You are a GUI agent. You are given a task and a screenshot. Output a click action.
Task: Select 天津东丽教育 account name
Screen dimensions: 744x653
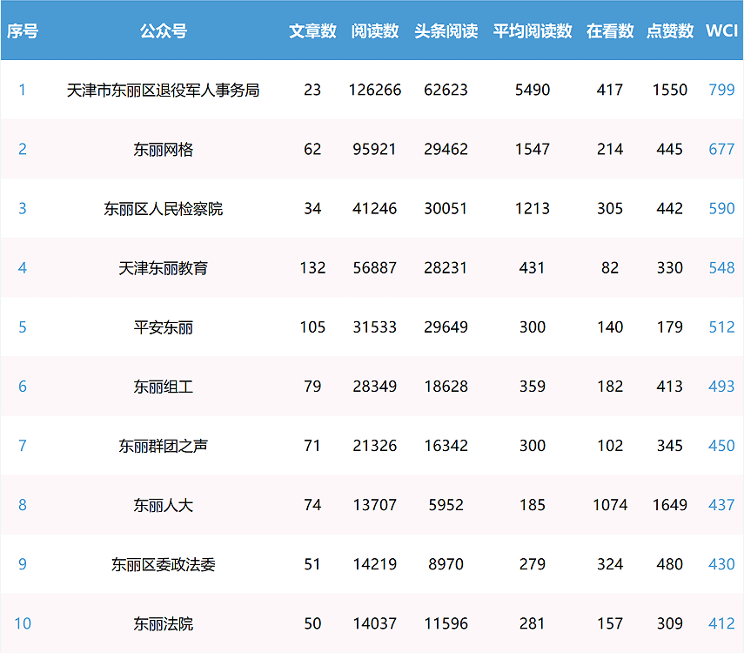click(164, 268)
